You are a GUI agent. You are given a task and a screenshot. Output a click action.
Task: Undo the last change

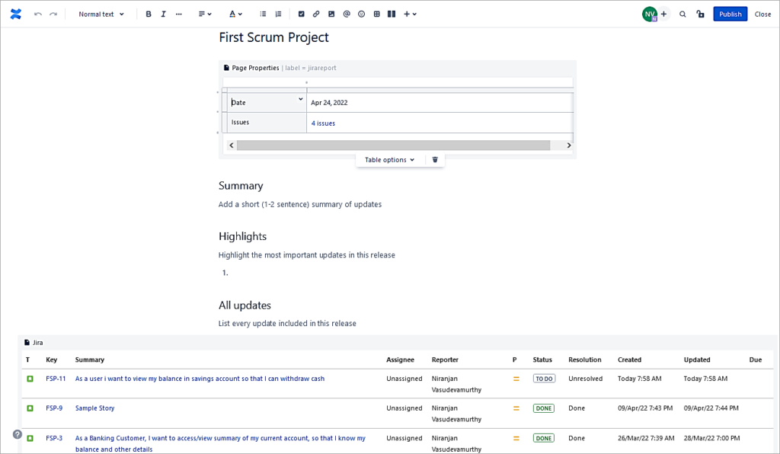coord(37,14)
